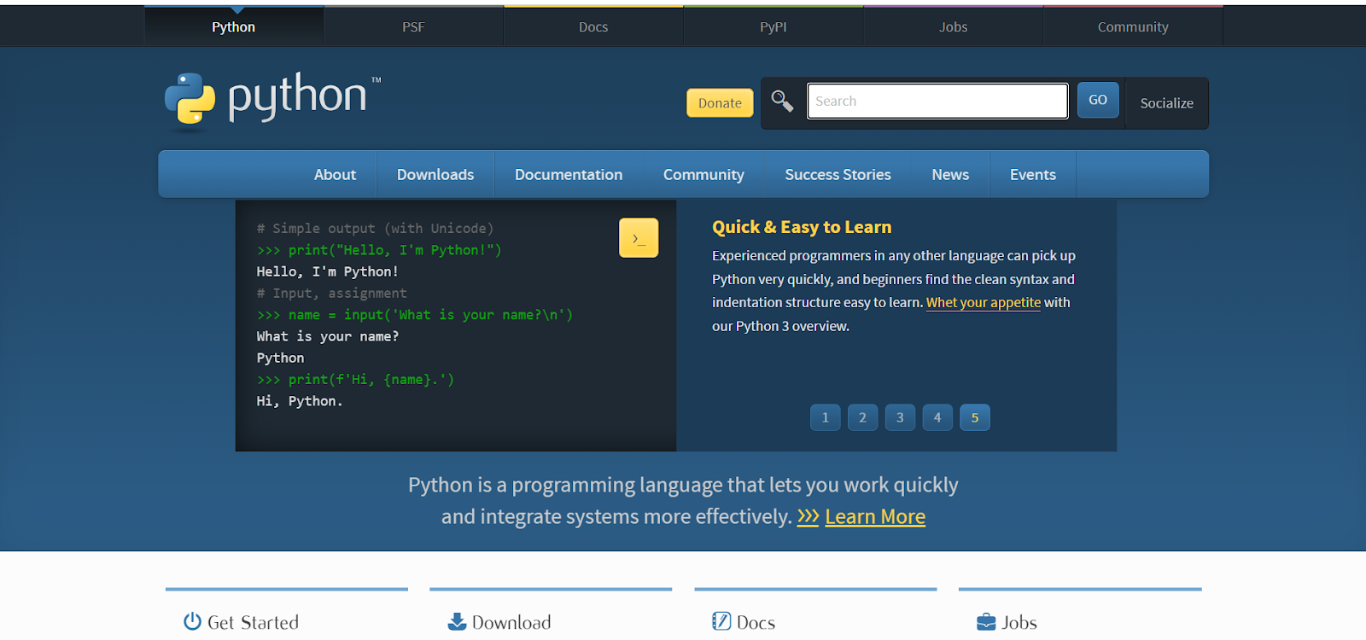This screenshot has width=1366, height=640.
Task: Click the code line name = input('What is your name?\n')
Action: tap(415, 315)
